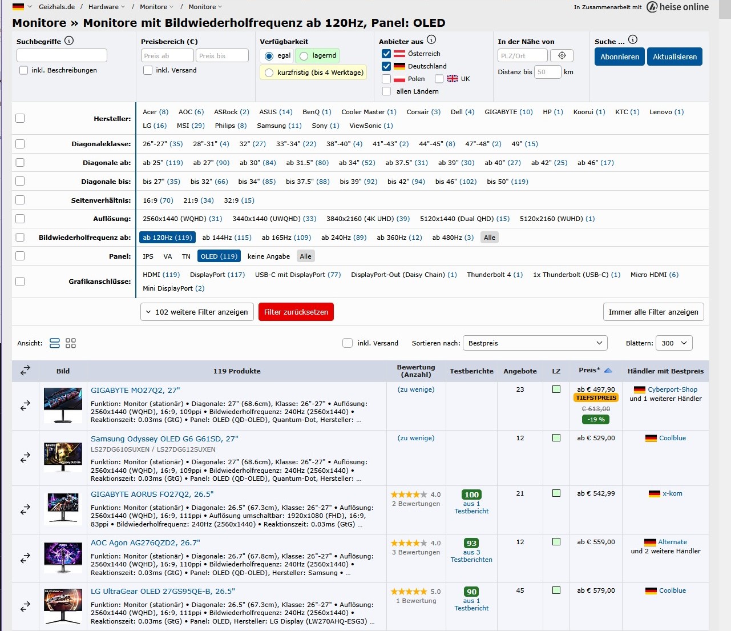Click the AOC Agon monitor thumbnail
This screenshot has width=731, height=631.
[63, 558]
